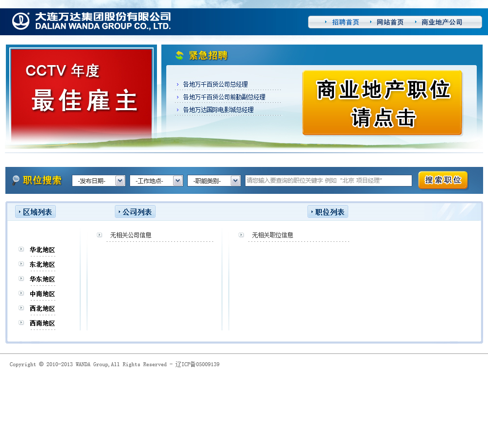
Task: Select the 区域列表 tab header
Action: [36, 212]
